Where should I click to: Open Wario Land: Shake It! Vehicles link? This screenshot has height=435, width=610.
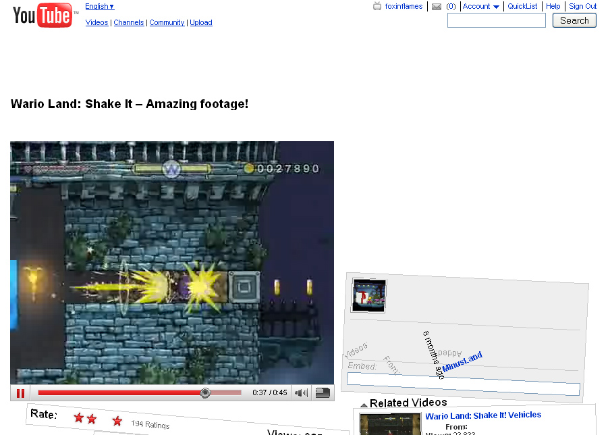pyautogui.click(x=483, y=415)
